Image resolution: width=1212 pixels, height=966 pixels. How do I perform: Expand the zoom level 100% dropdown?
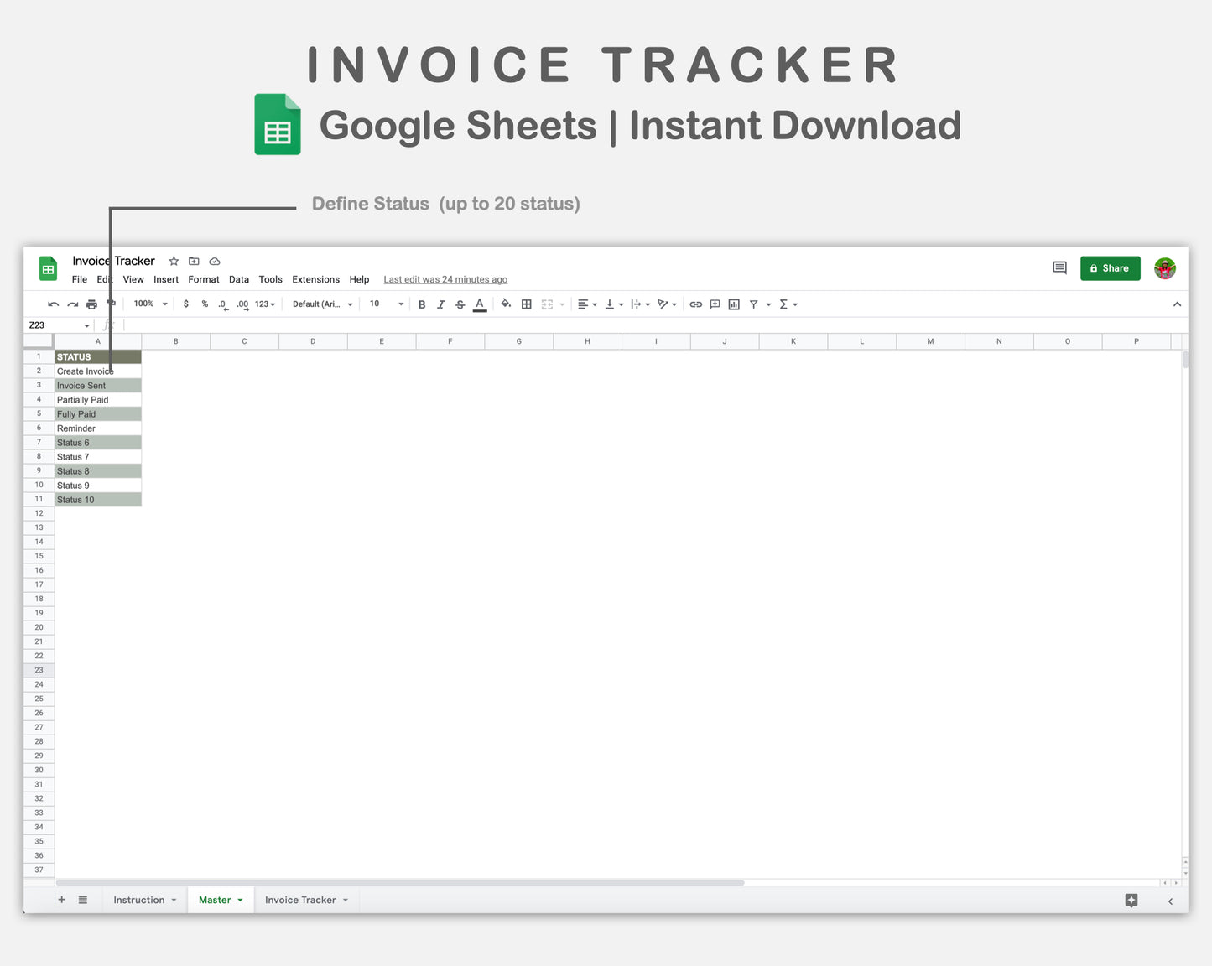point(148,304)
